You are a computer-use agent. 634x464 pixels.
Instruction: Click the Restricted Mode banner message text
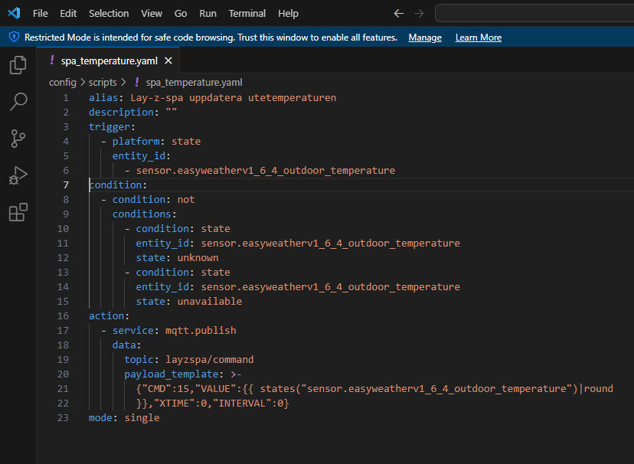(x=211, y=38)
